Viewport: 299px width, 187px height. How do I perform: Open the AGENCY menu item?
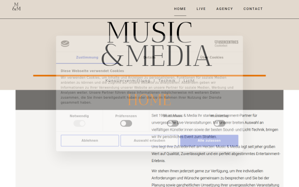coord(224,9)
